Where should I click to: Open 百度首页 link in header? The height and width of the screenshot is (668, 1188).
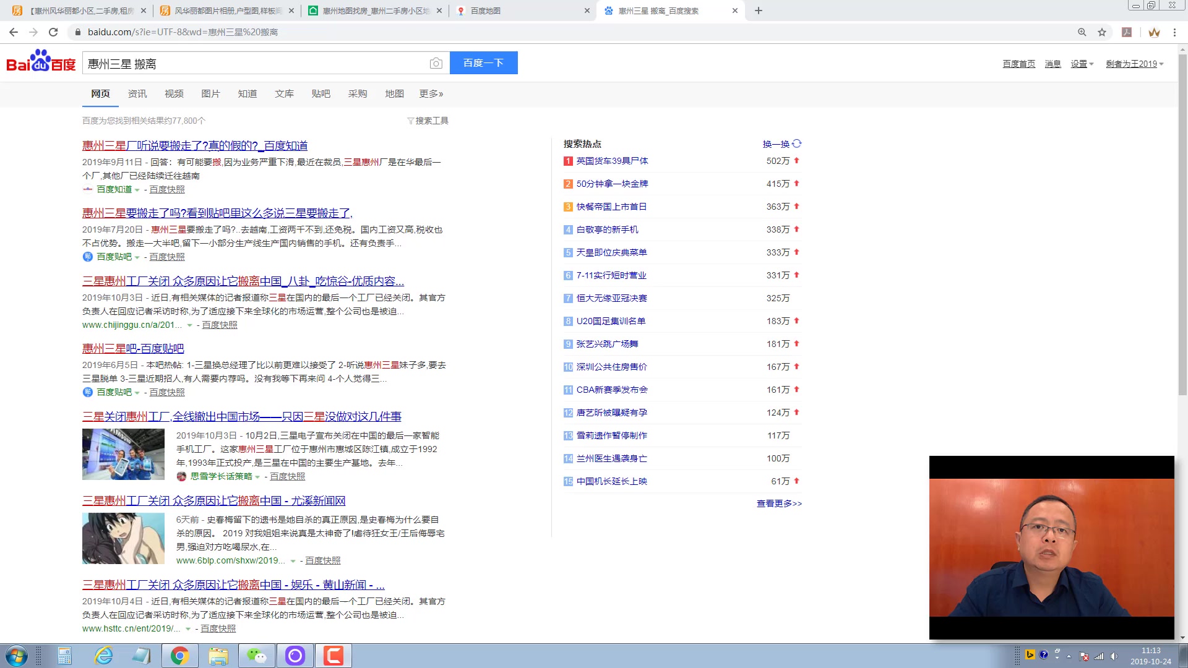[x=1019, y=64]
